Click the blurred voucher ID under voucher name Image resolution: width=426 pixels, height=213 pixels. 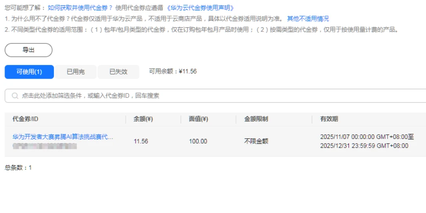point(45,146)
